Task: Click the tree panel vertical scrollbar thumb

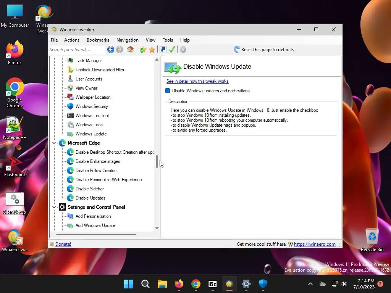Action: pyautogui.click(x=157, y=161)
